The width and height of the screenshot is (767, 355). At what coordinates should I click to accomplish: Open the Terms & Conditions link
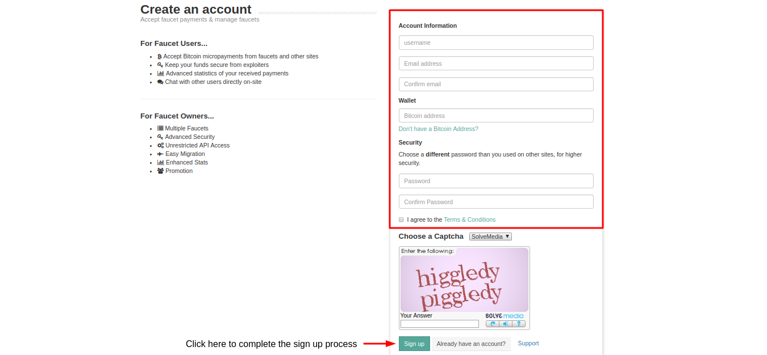point(469,219)
